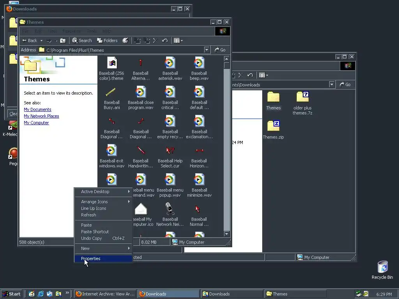
Task: Choose Refresh from the context menu
Action: (x=103, y=215)
